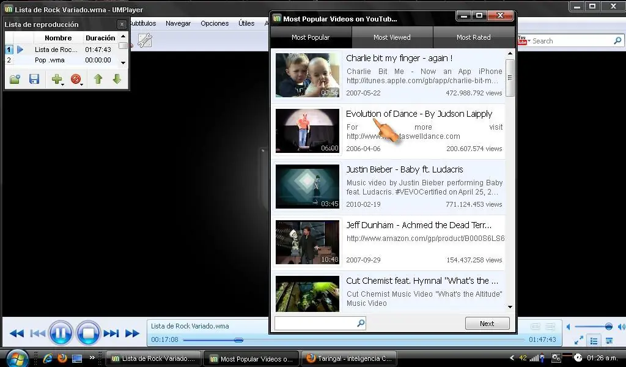
Task: Click the green plus add-to-playlist icon
Action: pyautogui.click(x=56, y=79)
